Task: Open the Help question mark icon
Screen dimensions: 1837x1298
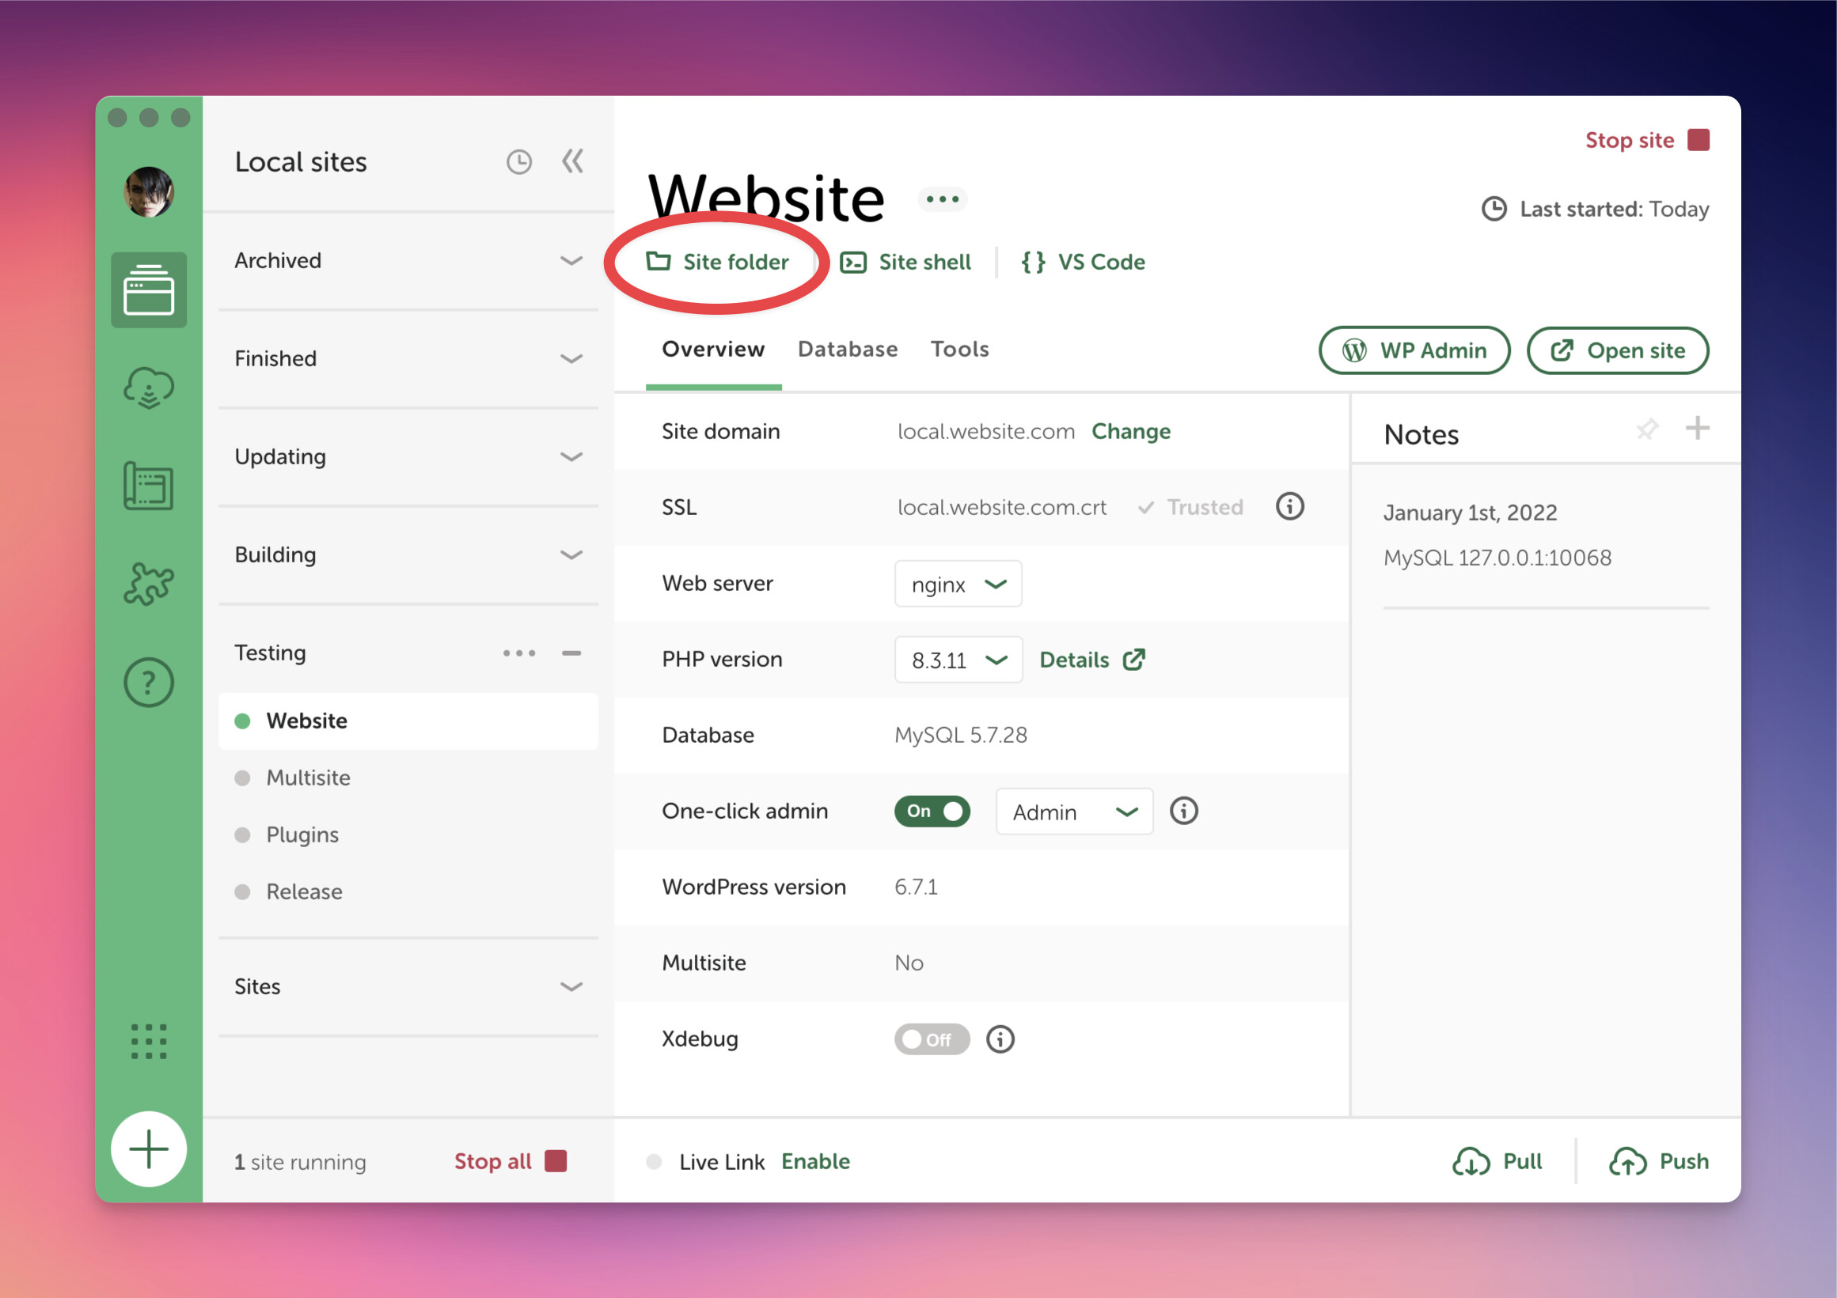Action: pyautogui.click(x=149, y=682)
